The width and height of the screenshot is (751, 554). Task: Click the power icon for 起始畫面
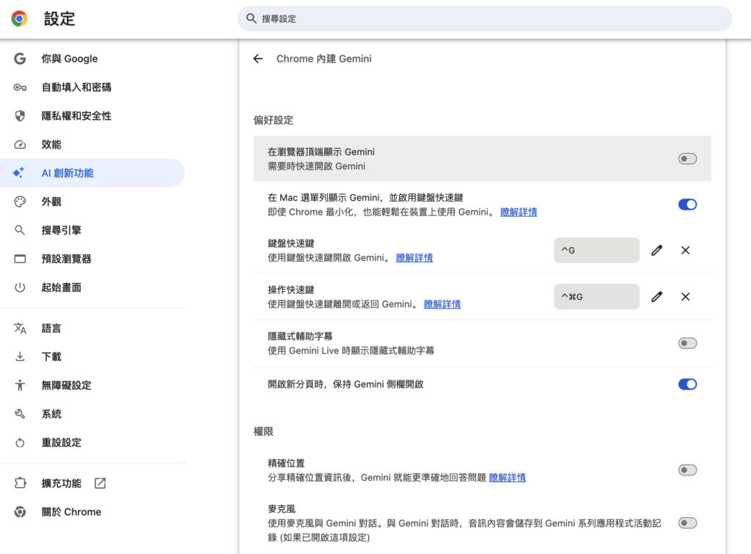[20, 287]
